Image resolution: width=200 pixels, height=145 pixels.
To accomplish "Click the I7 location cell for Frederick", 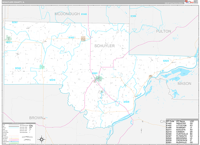I will coord(191,140).
